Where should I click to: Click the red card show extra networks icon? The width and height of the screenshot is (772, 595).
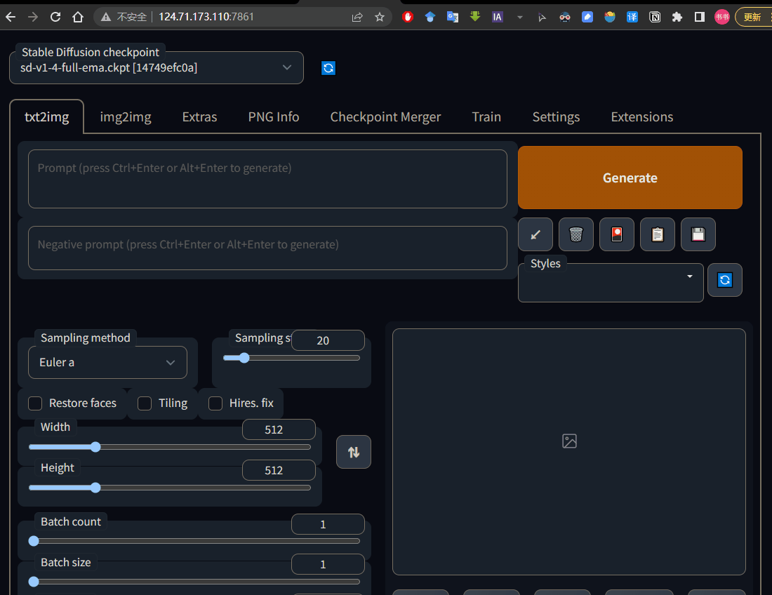click(617, 234)
